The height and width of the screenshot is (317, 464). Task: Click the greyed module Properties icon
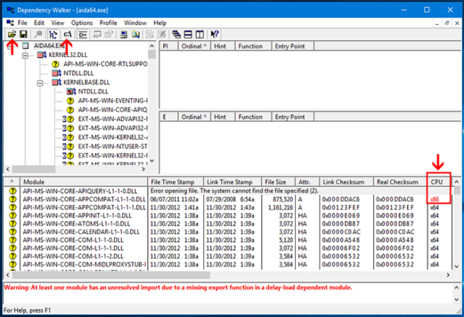109,35
